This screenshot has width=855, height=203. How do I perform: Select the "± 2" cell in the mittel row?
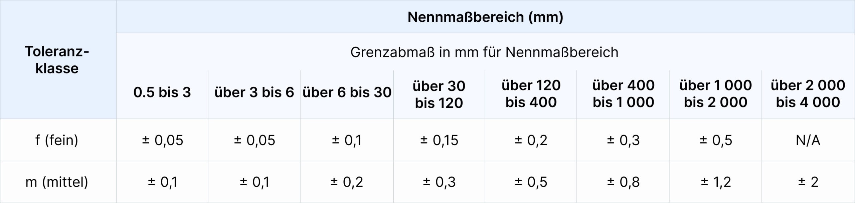[808, 182]
